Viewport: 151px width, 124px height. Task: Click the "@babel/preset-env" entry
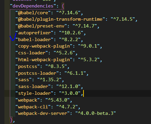41,26
